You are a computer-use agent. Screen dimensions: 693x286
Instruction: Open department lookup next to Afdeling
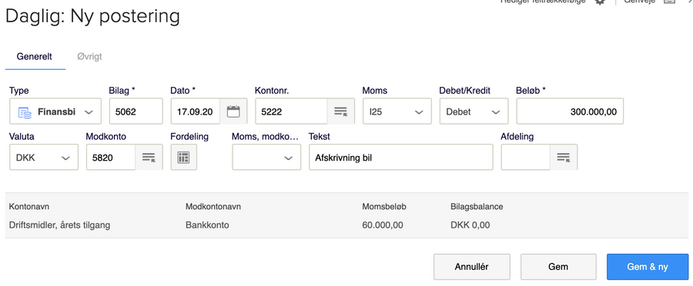(563, 157)
